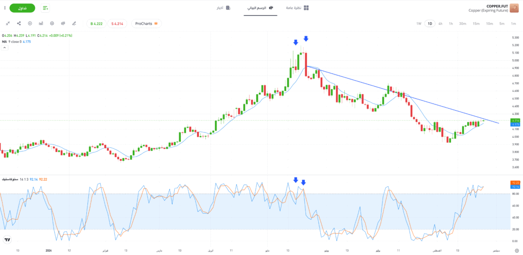Set interval to 1m
Viewport: 523px width, 255px height.
[x=513, y=23]
